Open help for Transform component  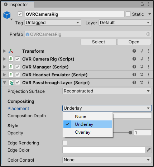(x=134, y=51)
